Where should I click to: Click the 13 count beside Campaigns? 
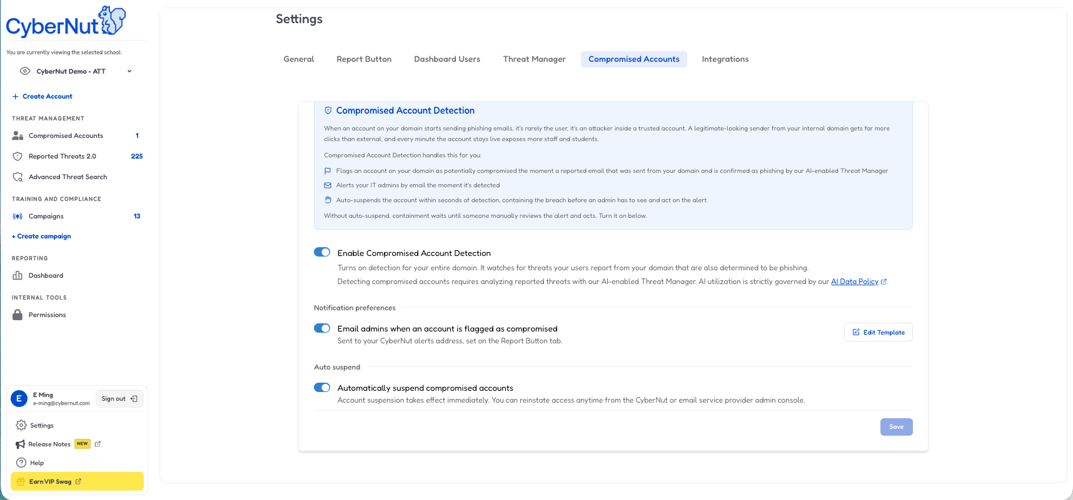pyautogui.click(x=137, y=216)
